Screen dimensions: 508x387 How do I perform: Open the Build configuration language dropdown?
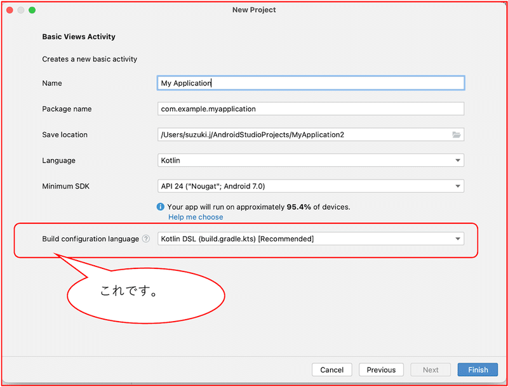pos(311,239)
